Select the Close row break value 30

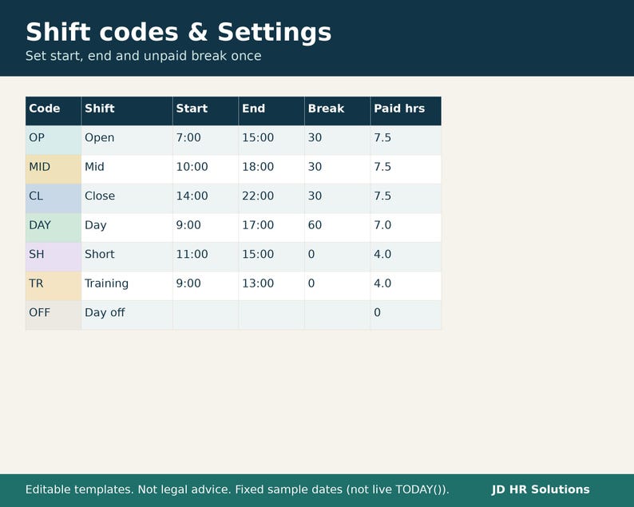click(337, 198)
